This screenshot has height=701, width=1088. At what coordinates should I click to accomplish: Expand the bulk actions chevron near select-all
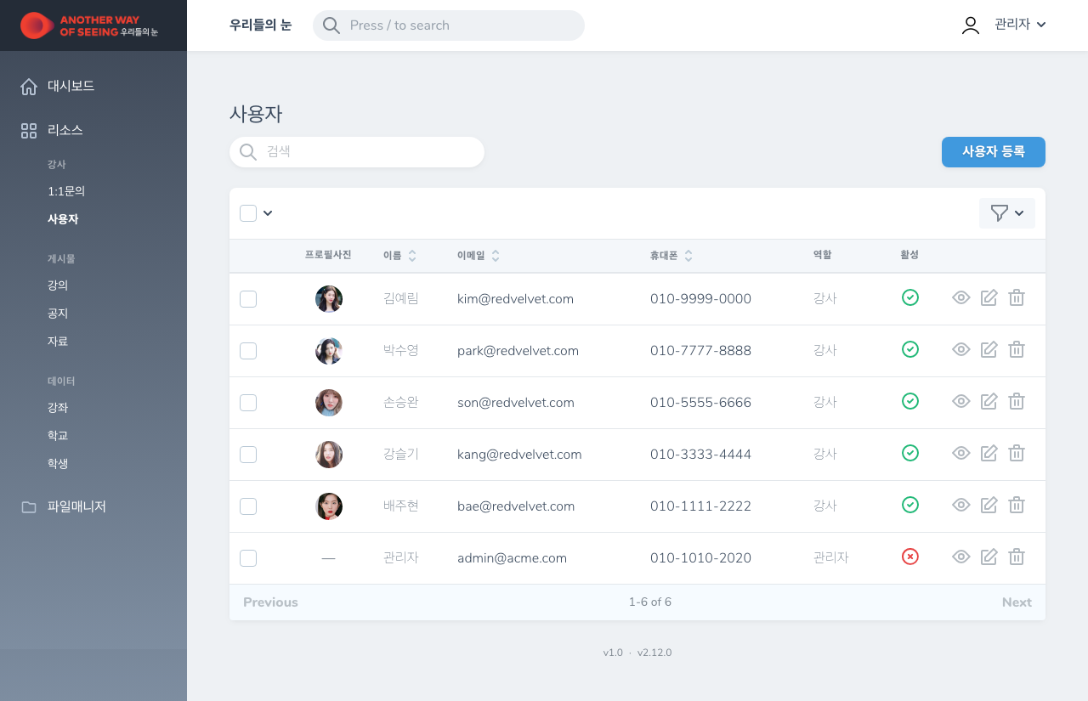click(x=269, y=212)
